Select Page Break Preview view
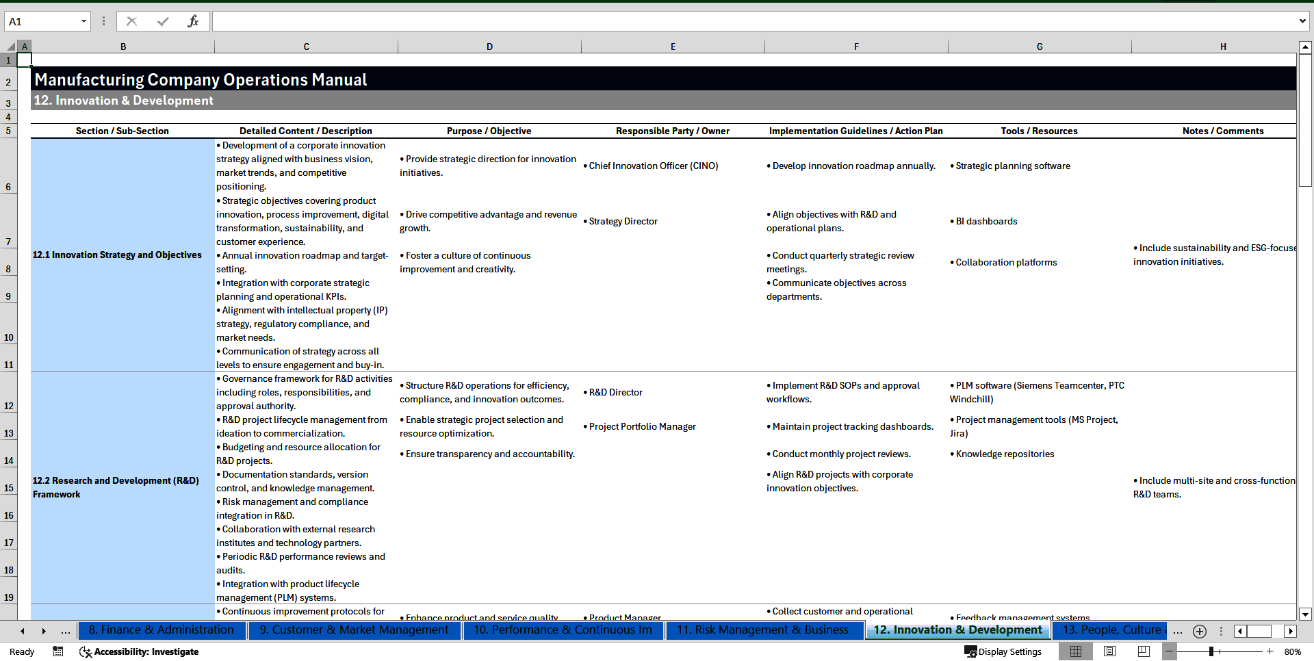1314x661 pixels. [x=1142, y=651]
